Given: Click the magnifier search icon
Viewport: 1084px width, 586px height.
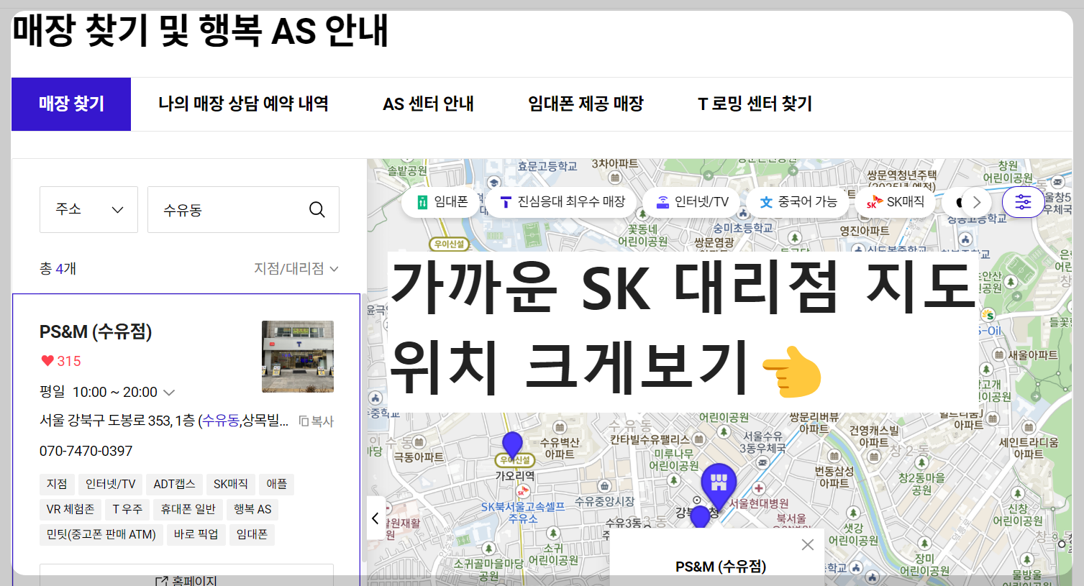Looking at the screenshot, I should tap(317, 209).
